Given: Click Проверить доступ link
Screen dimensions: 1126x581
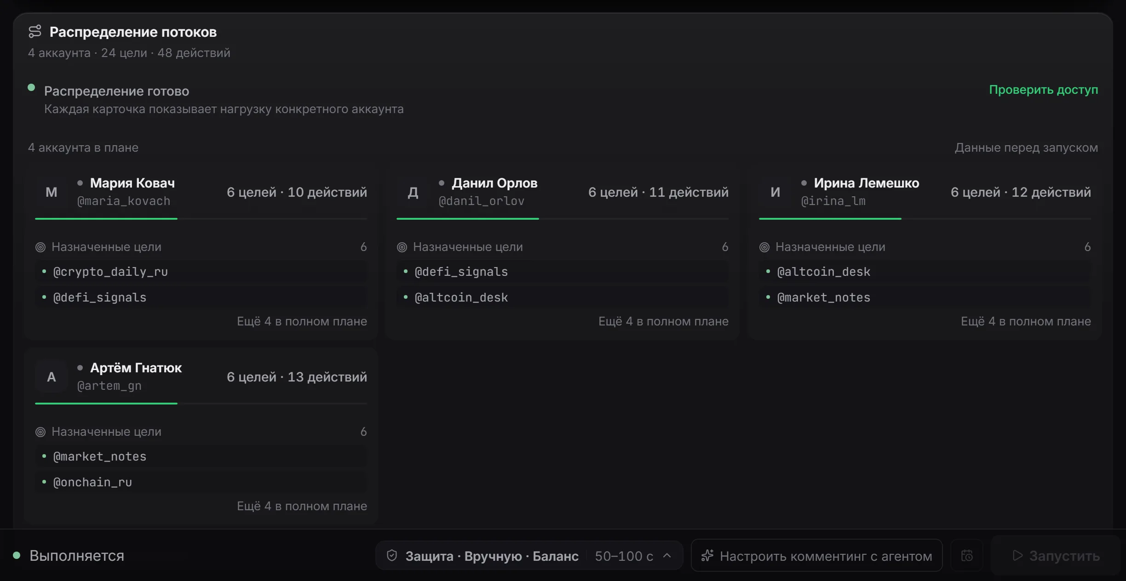Looking at the screenshot, I should click(x=1043, y=90).
